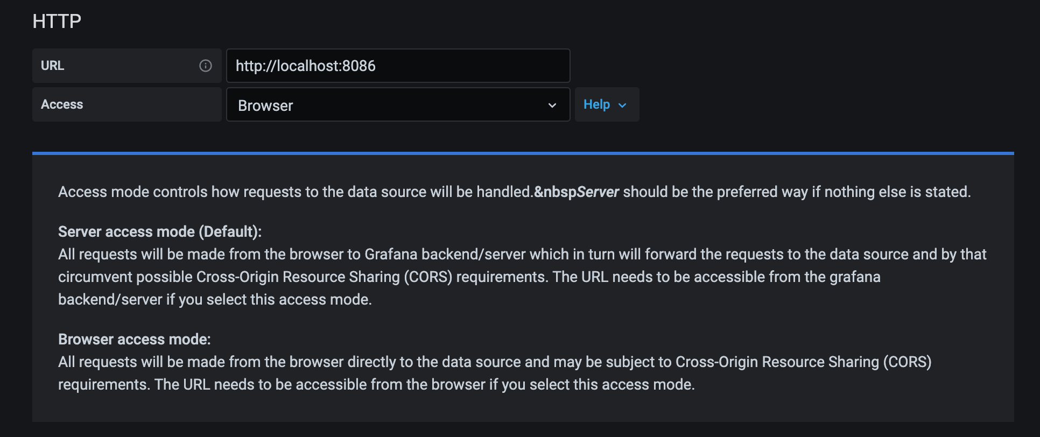Viewport: 1040px width, 437px height.
Task: Click the URL info tooltip icon
Action: coord(206,66)
